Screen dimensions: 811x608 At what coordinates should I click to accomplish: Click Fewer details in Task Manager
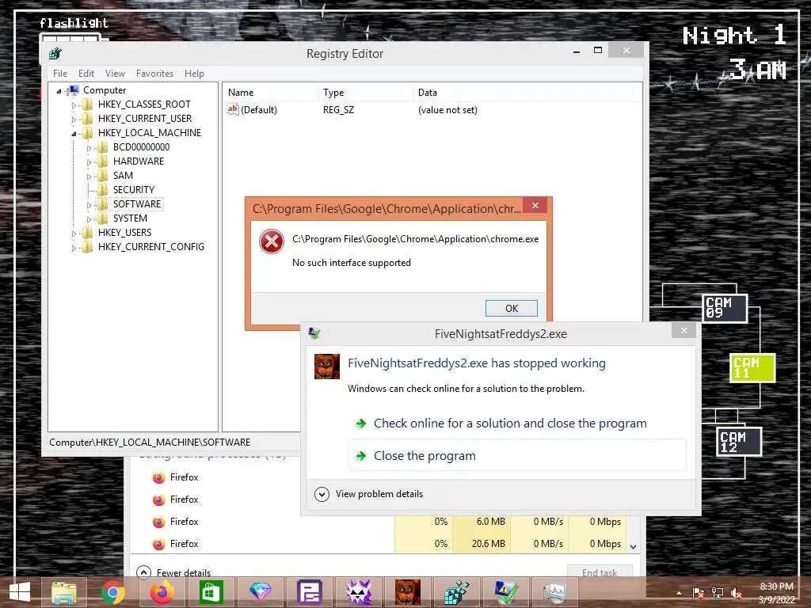173,572
